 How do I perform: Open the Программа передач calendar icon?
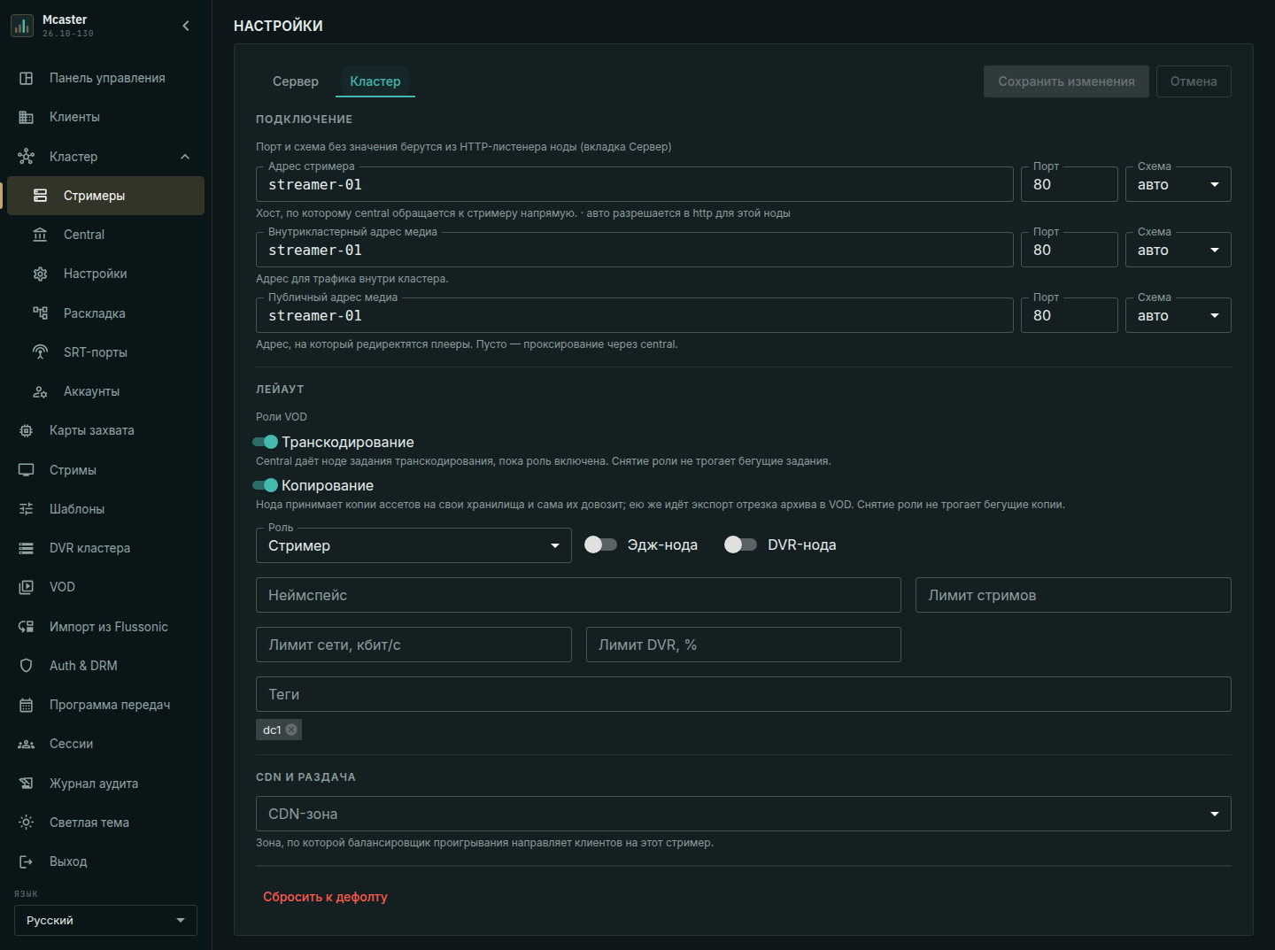[27, 705]
